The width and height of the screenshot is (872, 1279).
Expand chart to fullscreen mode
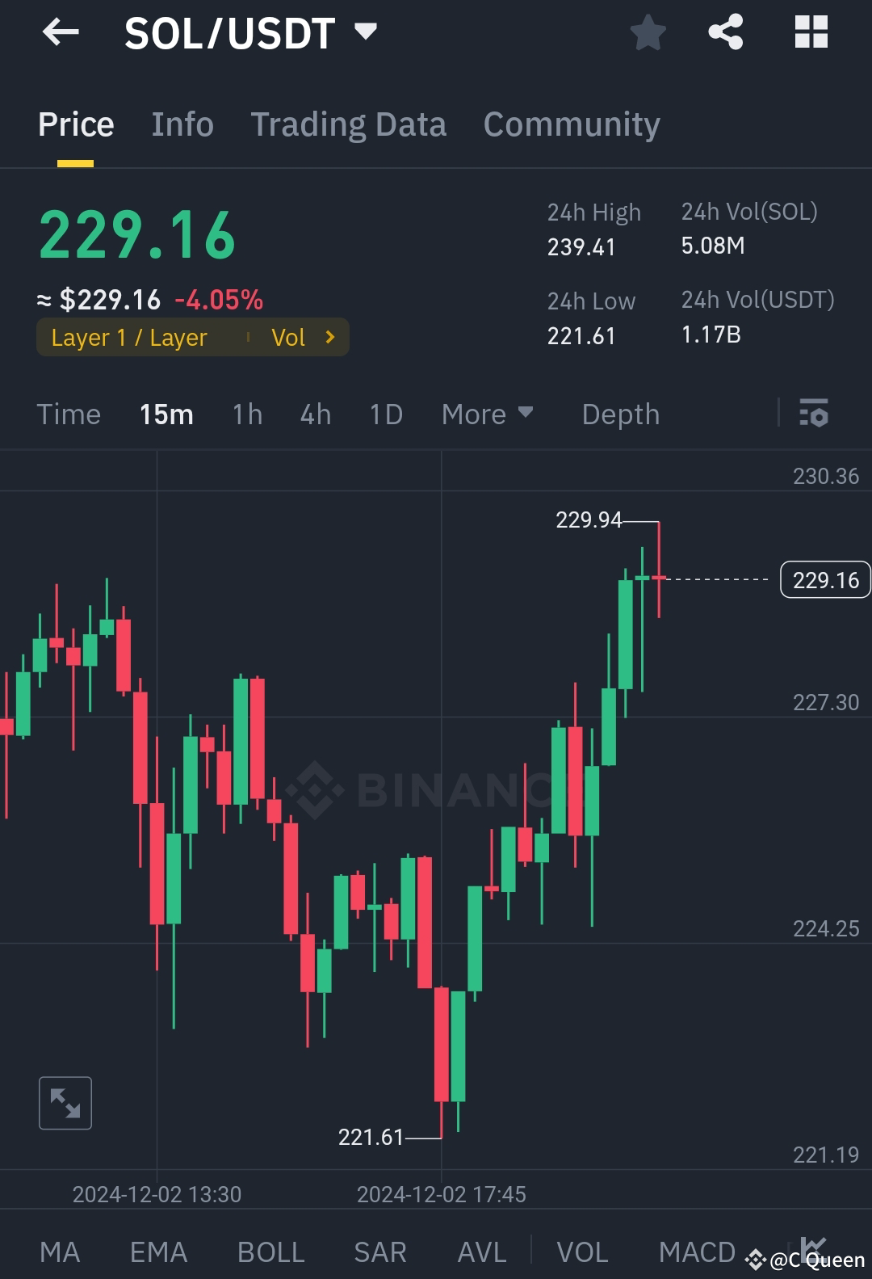point(65,1102)
